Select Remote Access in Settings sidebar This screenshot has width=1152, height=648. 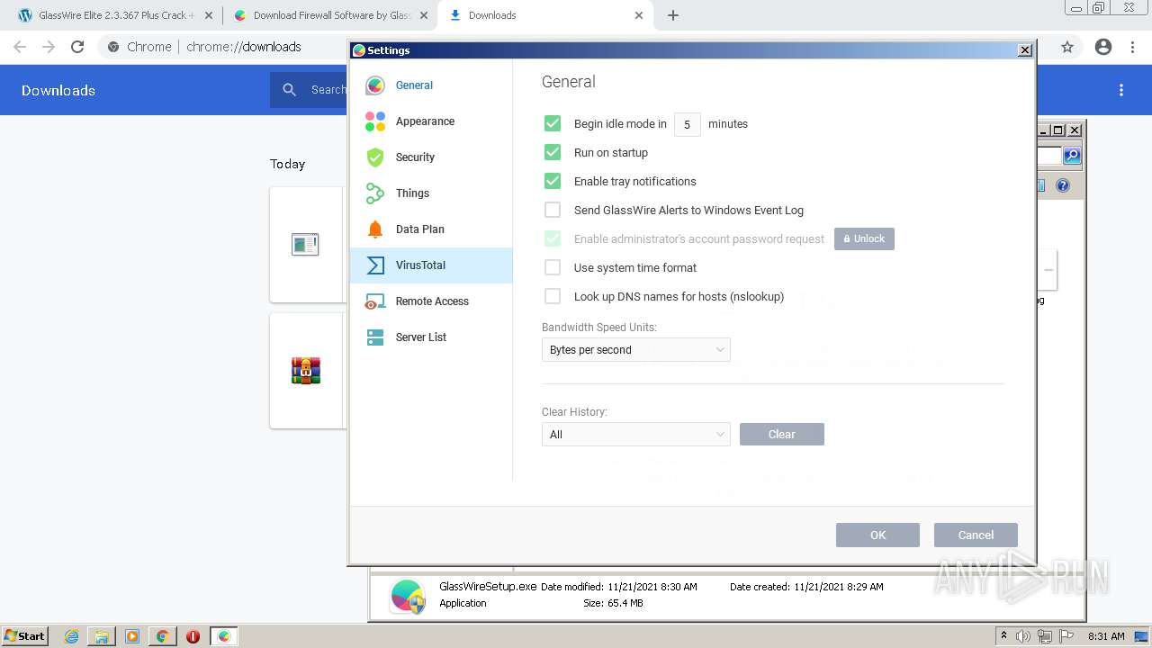pos(431,301)
